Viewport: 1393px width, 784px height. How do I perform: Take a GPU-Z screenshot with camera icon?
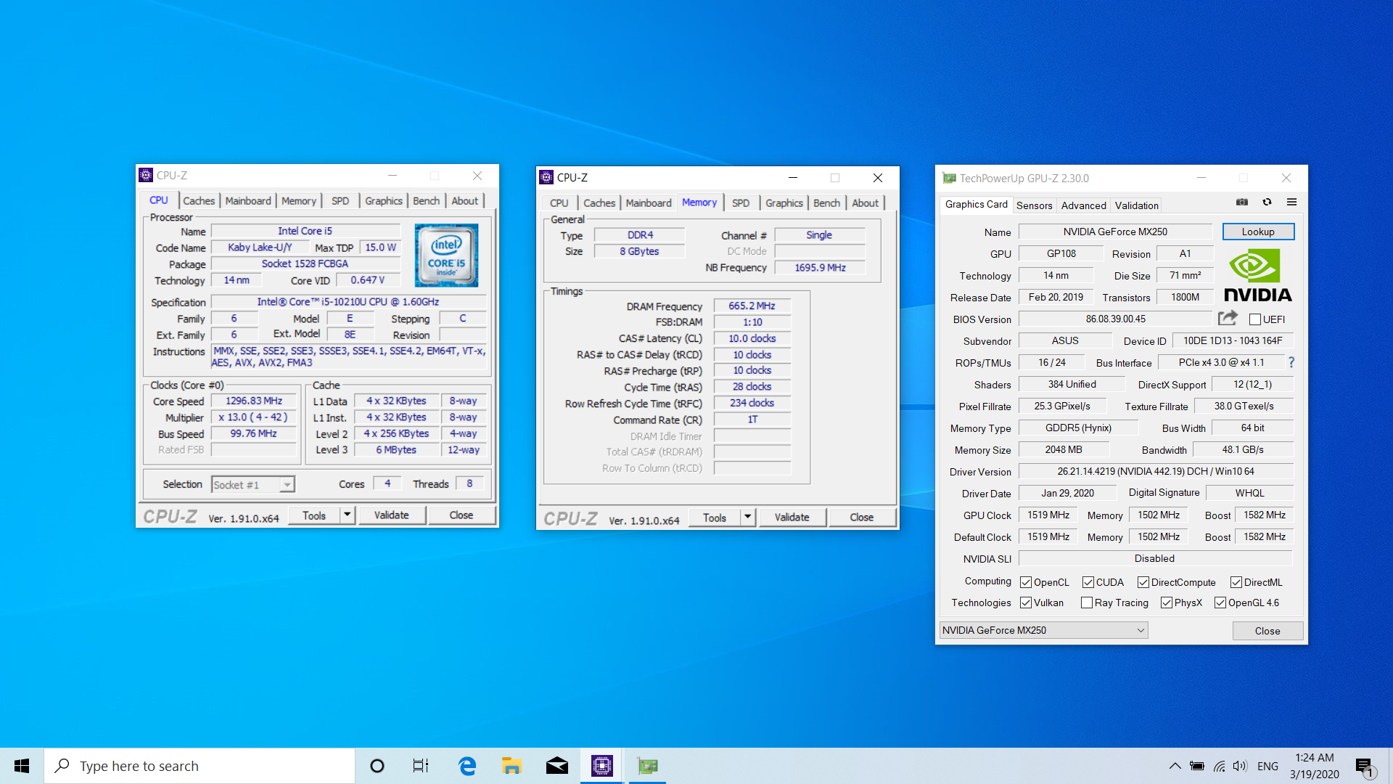tap(1242, 203)
